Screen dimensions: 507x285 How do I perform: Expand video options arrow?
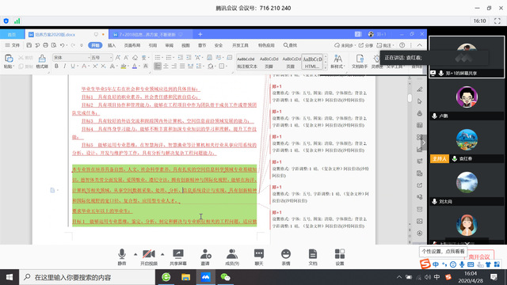pyautogui.click(x=162, y=254)
